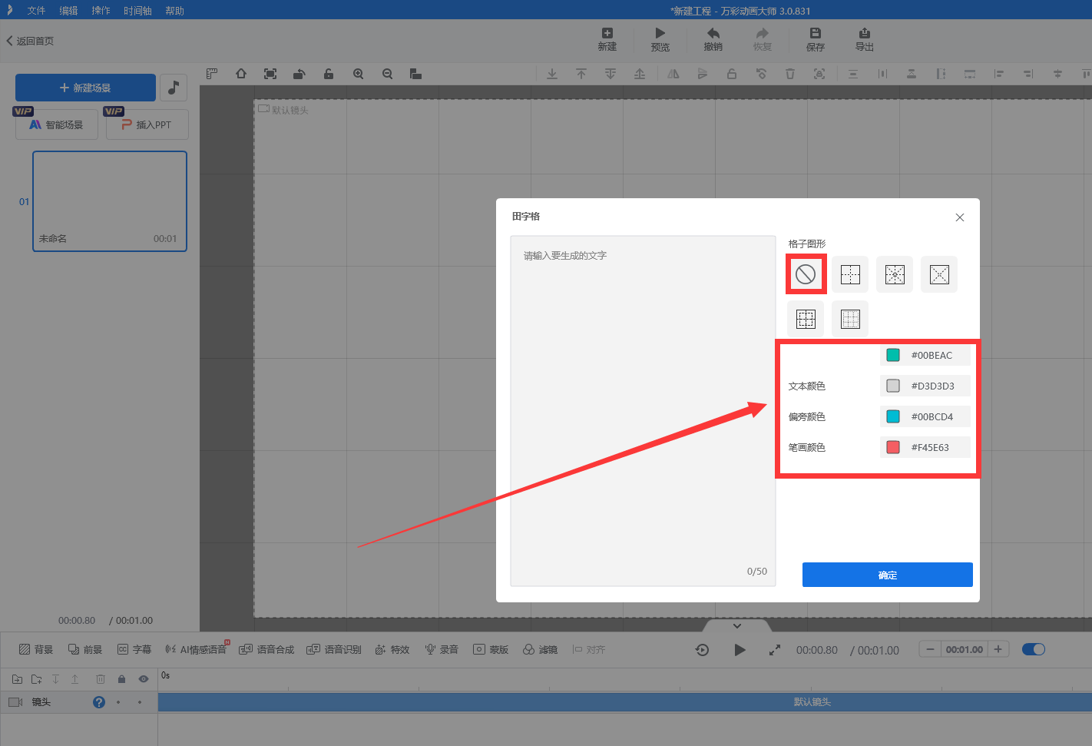
Task: Open the stroke color #F45E63 picker
Action: point(893,447)
